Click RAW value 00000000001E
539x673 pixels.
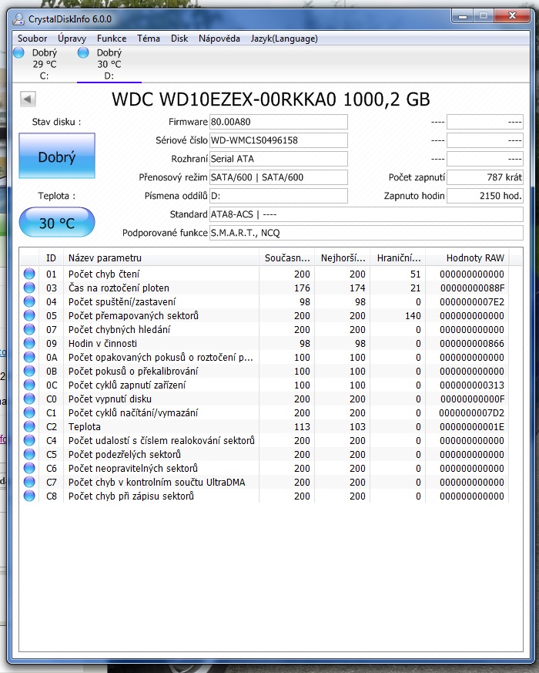(x=472, y=426)
